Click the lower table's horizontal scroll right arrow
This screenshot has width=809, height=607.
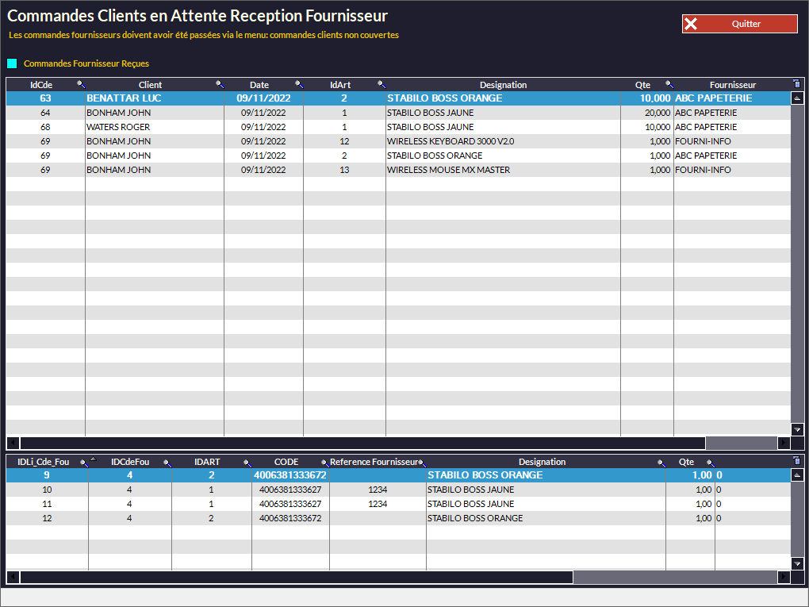click(x=784, y=578)
